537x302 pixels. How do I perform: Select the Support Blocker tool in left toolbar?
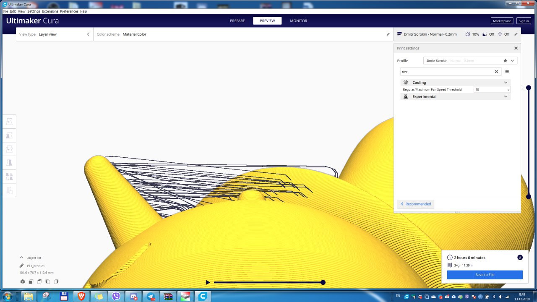pyautogui.click(x=9, y=190)
